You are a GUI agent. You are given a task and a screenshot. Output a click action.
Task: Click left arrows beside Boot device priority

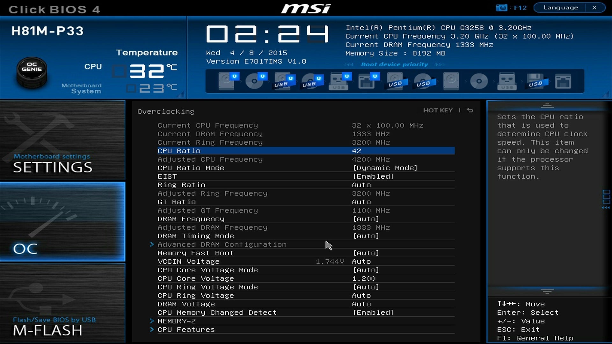pos(349,64)
